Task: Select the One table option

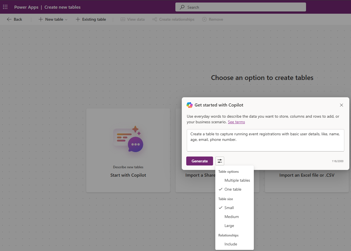Action: pyautogui.click(x=233, y=189)
